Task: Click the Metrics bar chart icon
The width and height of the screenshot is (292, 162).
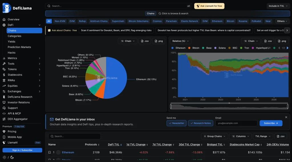Action: tap(4, 58)
